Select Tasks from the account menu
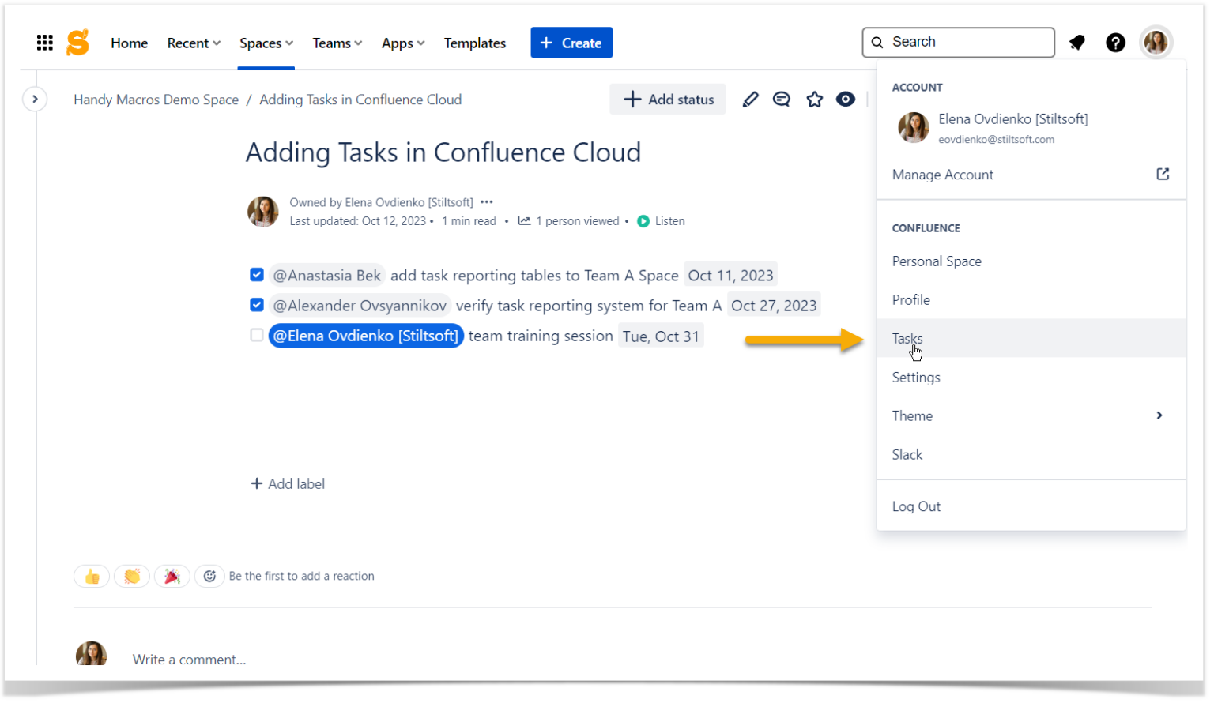Image resolution: width=1214 pixels, height=703 pixels. pos(907,338)
